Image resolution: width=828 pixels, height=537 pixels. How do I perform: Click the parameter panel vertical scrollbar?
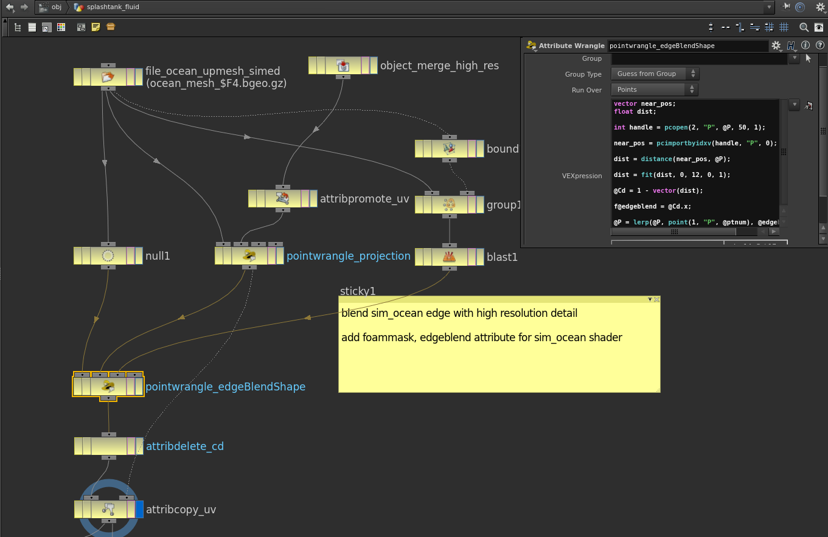(x=823, y=131)
